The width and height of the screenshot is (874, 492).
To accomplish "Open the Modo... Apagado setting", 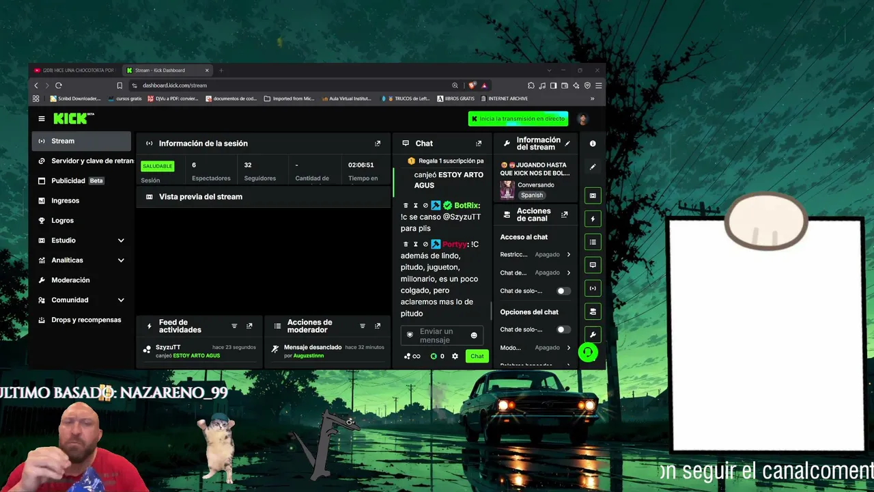I will point(535,348).
